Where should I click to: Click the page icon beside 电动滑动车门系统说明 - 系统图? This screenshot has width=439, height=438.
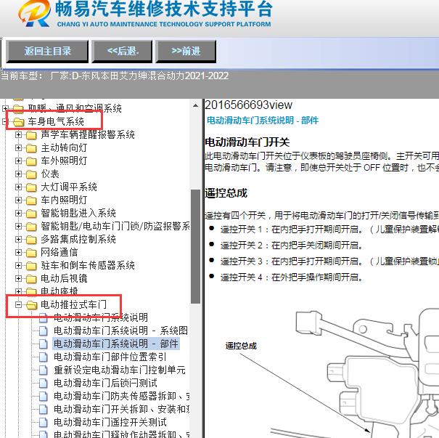coord(44,331)
